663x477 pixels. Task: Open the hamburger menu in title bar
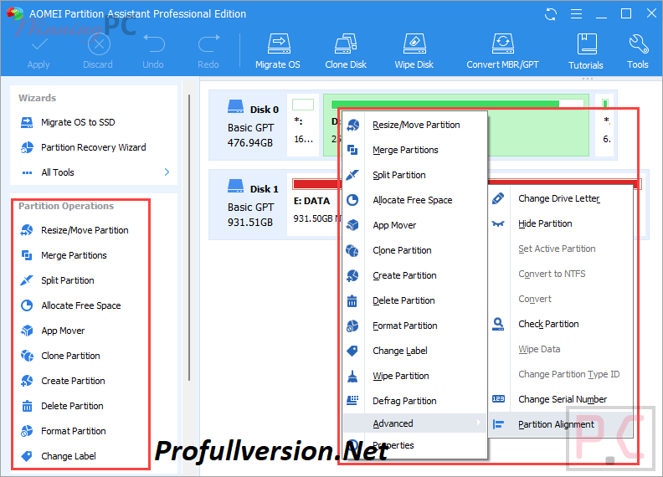coord(576,14)
